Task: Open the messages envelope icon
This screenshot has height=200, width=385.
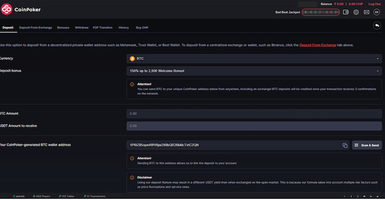Action: click(366, 12)
